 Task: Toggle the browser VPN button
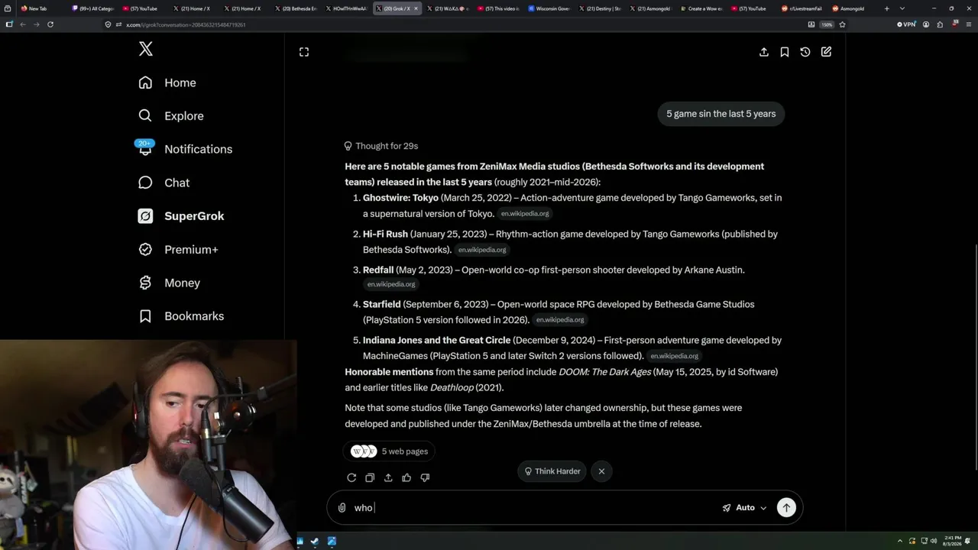906,24
